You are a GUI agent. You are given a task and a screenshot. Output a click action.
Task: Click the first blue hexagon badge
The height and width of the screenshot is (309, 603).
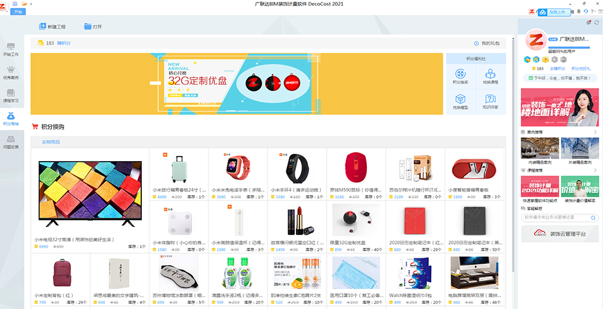click(528, 59)
